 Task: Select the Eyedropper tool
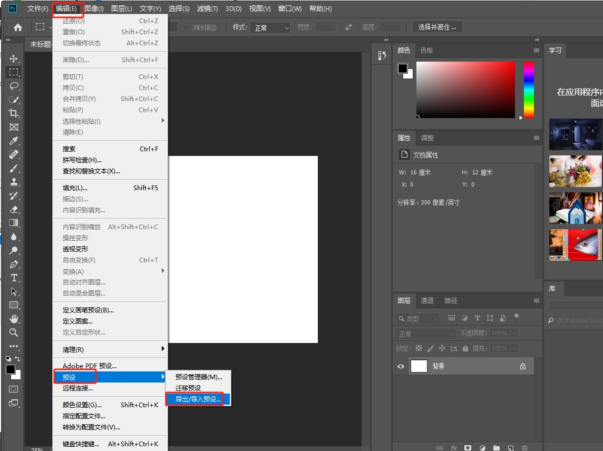click(x=14, y=141)
